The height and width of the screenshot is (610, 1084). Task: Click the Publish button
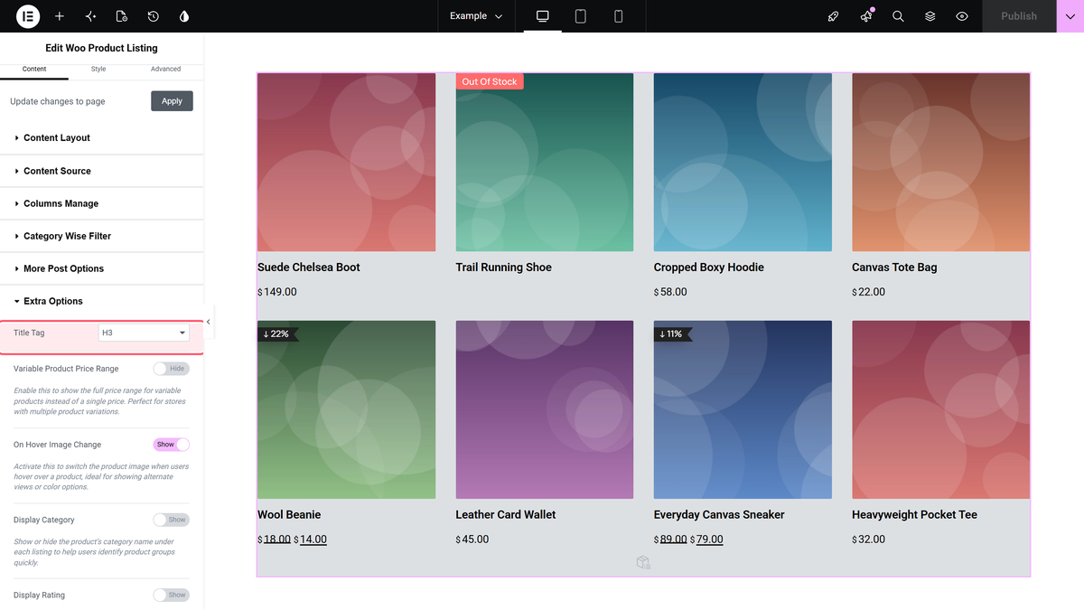pyautogui.click(x=1019, y=16)
